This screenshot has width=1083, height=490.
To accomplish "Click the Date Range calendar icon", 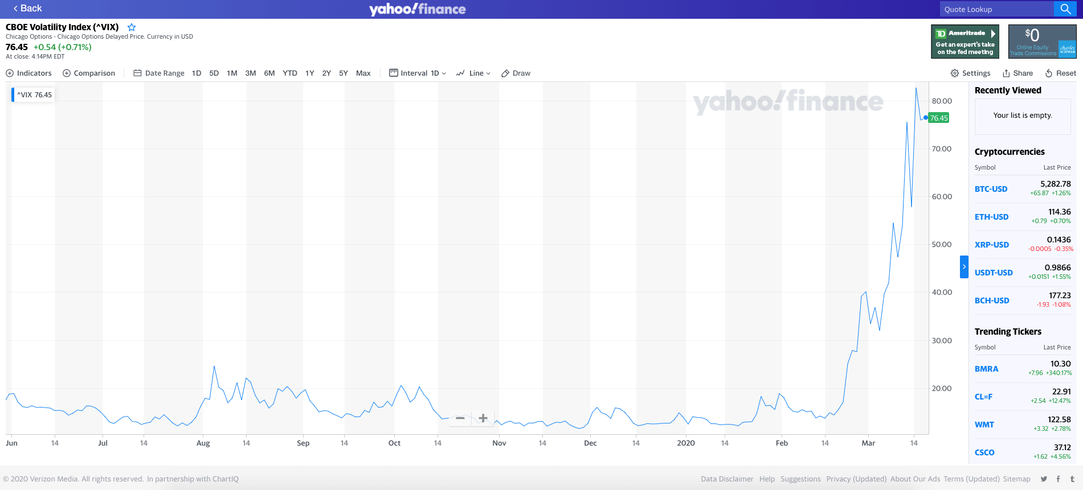I will click(137, 73).
